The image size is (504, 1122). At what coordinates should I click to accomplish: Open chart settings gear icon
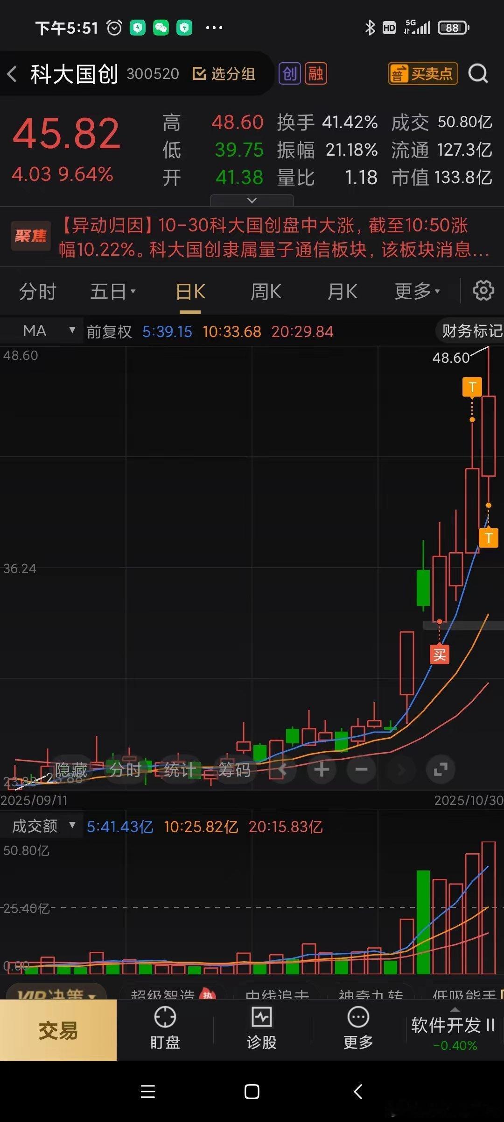point(483,291)
